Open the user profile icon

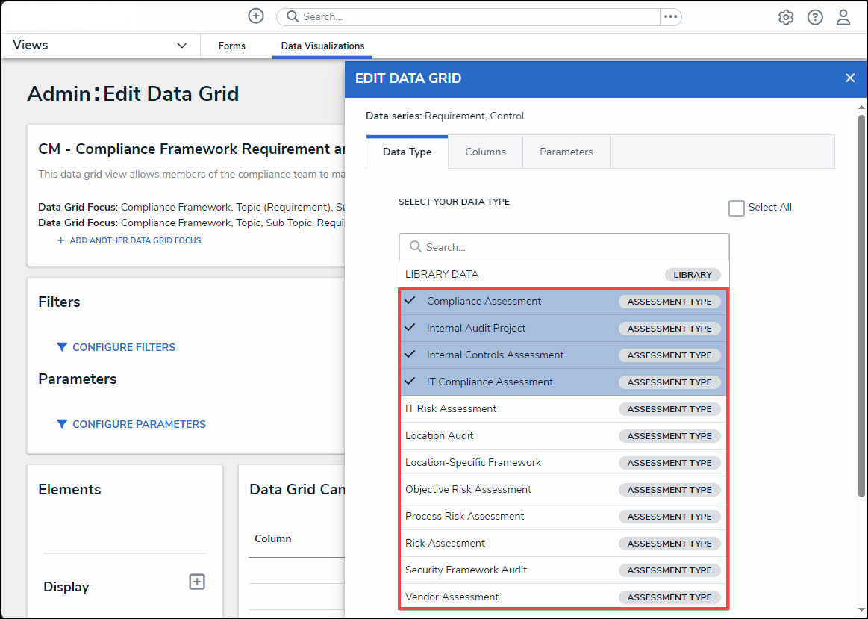(843, 17)
